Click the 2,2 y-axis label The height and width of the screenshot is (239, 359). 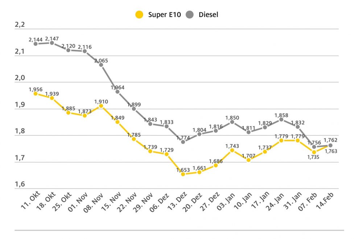tap(20, 25)
